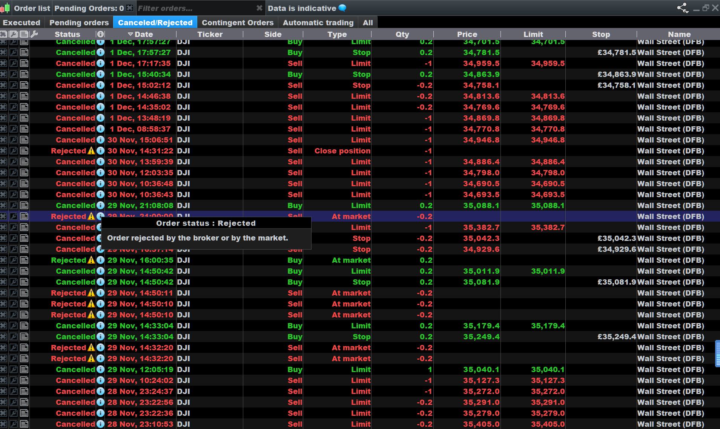
Task: Click the X icon beside Pending Orders: 0
Action: tap(130, 8)
